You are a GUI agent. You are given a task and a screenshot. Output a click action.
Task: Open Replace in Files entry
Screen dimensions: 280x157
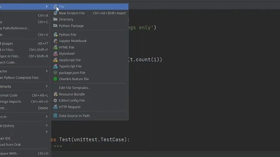pyautogui.click(x=25, y=56)
